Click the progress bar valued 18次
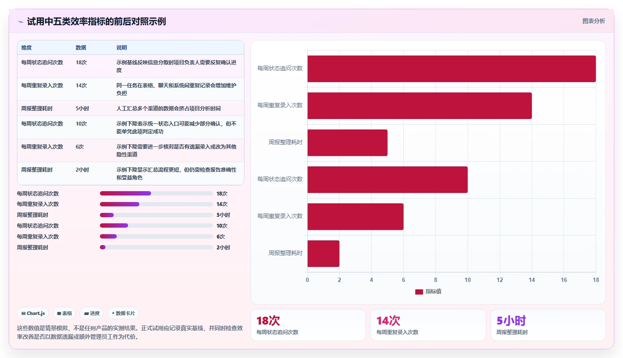The image size is (623, 358). (x=156, y=193)
